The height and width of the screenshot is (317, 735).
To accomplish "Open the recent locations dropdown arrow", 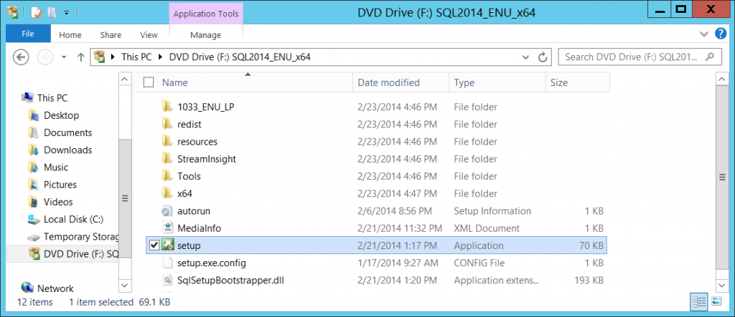I will [64, 57].
